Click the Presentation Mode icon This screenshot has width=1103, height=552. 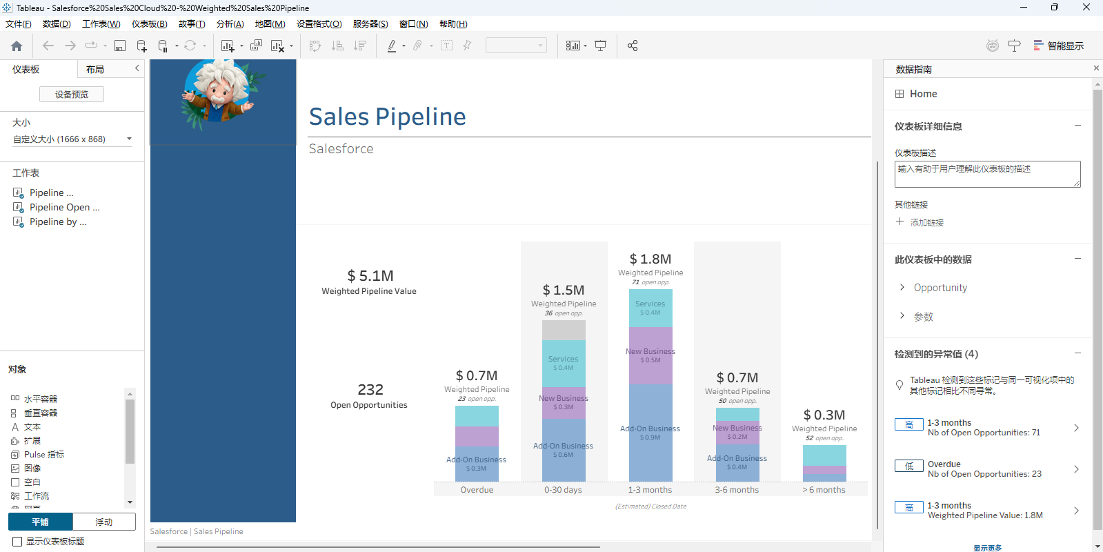(601, 46)
